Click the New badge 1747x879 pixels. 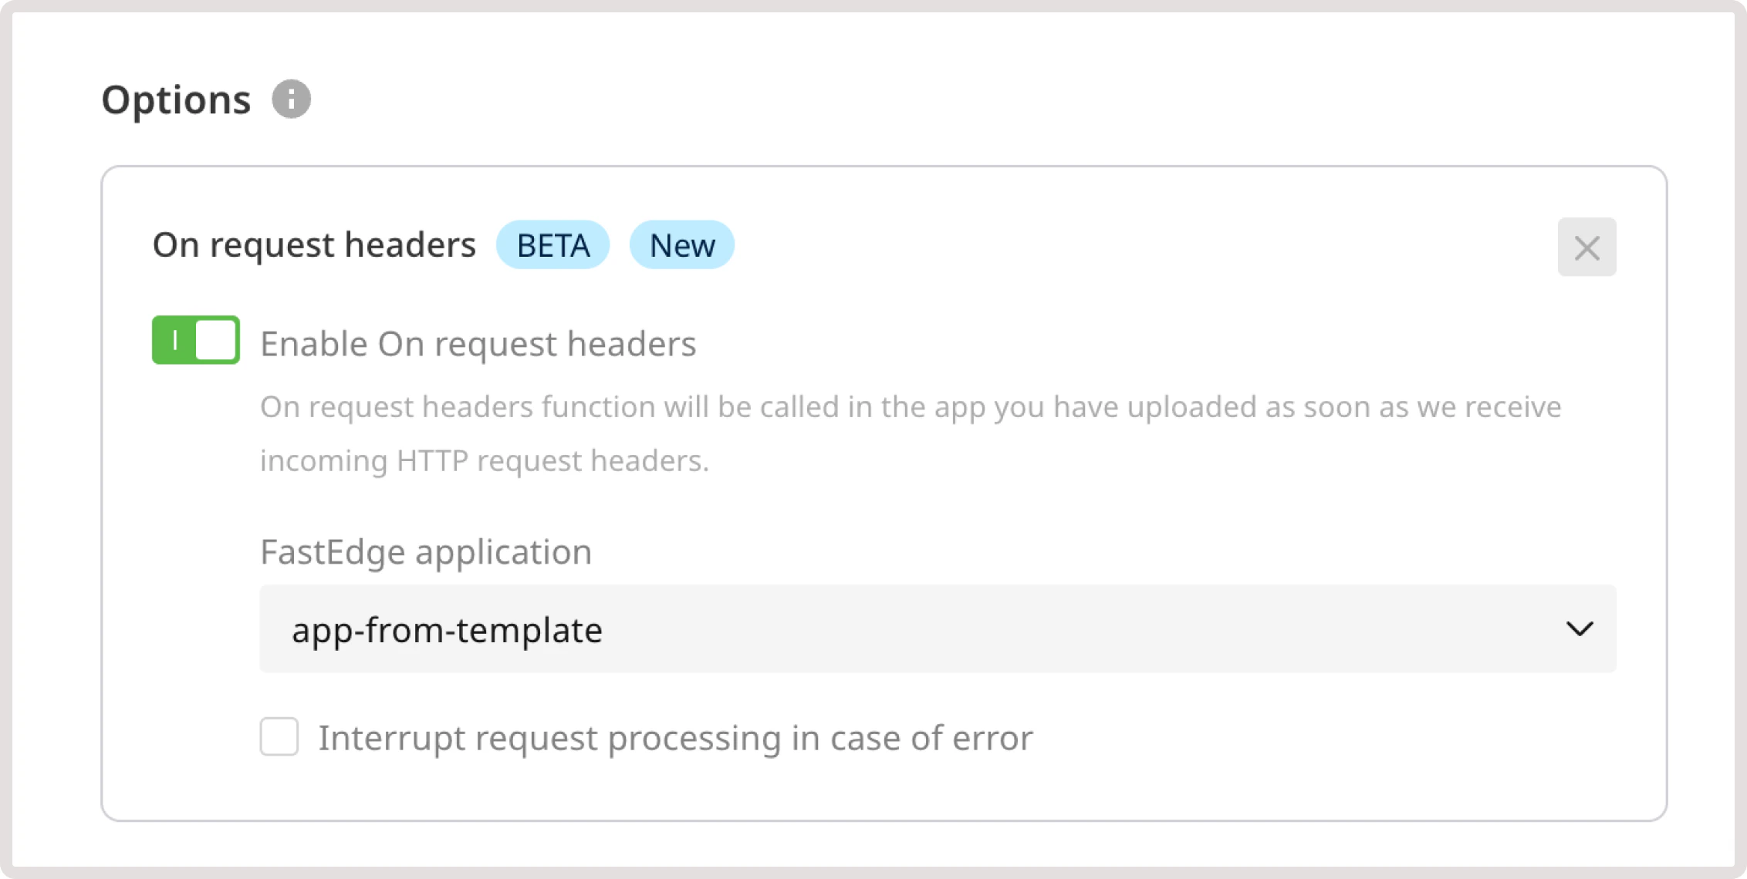pyautogui.click(x=682, y=245)
